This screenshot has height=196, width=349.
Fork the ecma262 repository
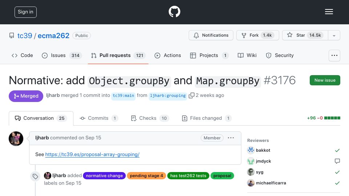(x=257, y=35)
